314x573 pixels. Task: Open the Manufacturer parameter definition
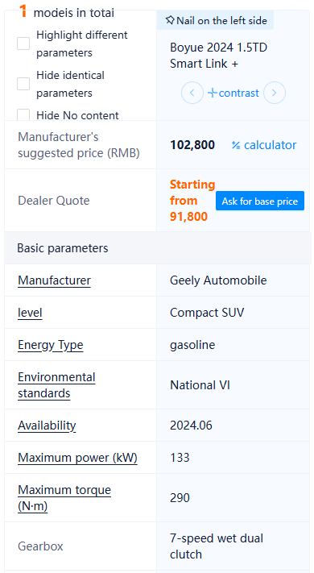coord(55,280)
